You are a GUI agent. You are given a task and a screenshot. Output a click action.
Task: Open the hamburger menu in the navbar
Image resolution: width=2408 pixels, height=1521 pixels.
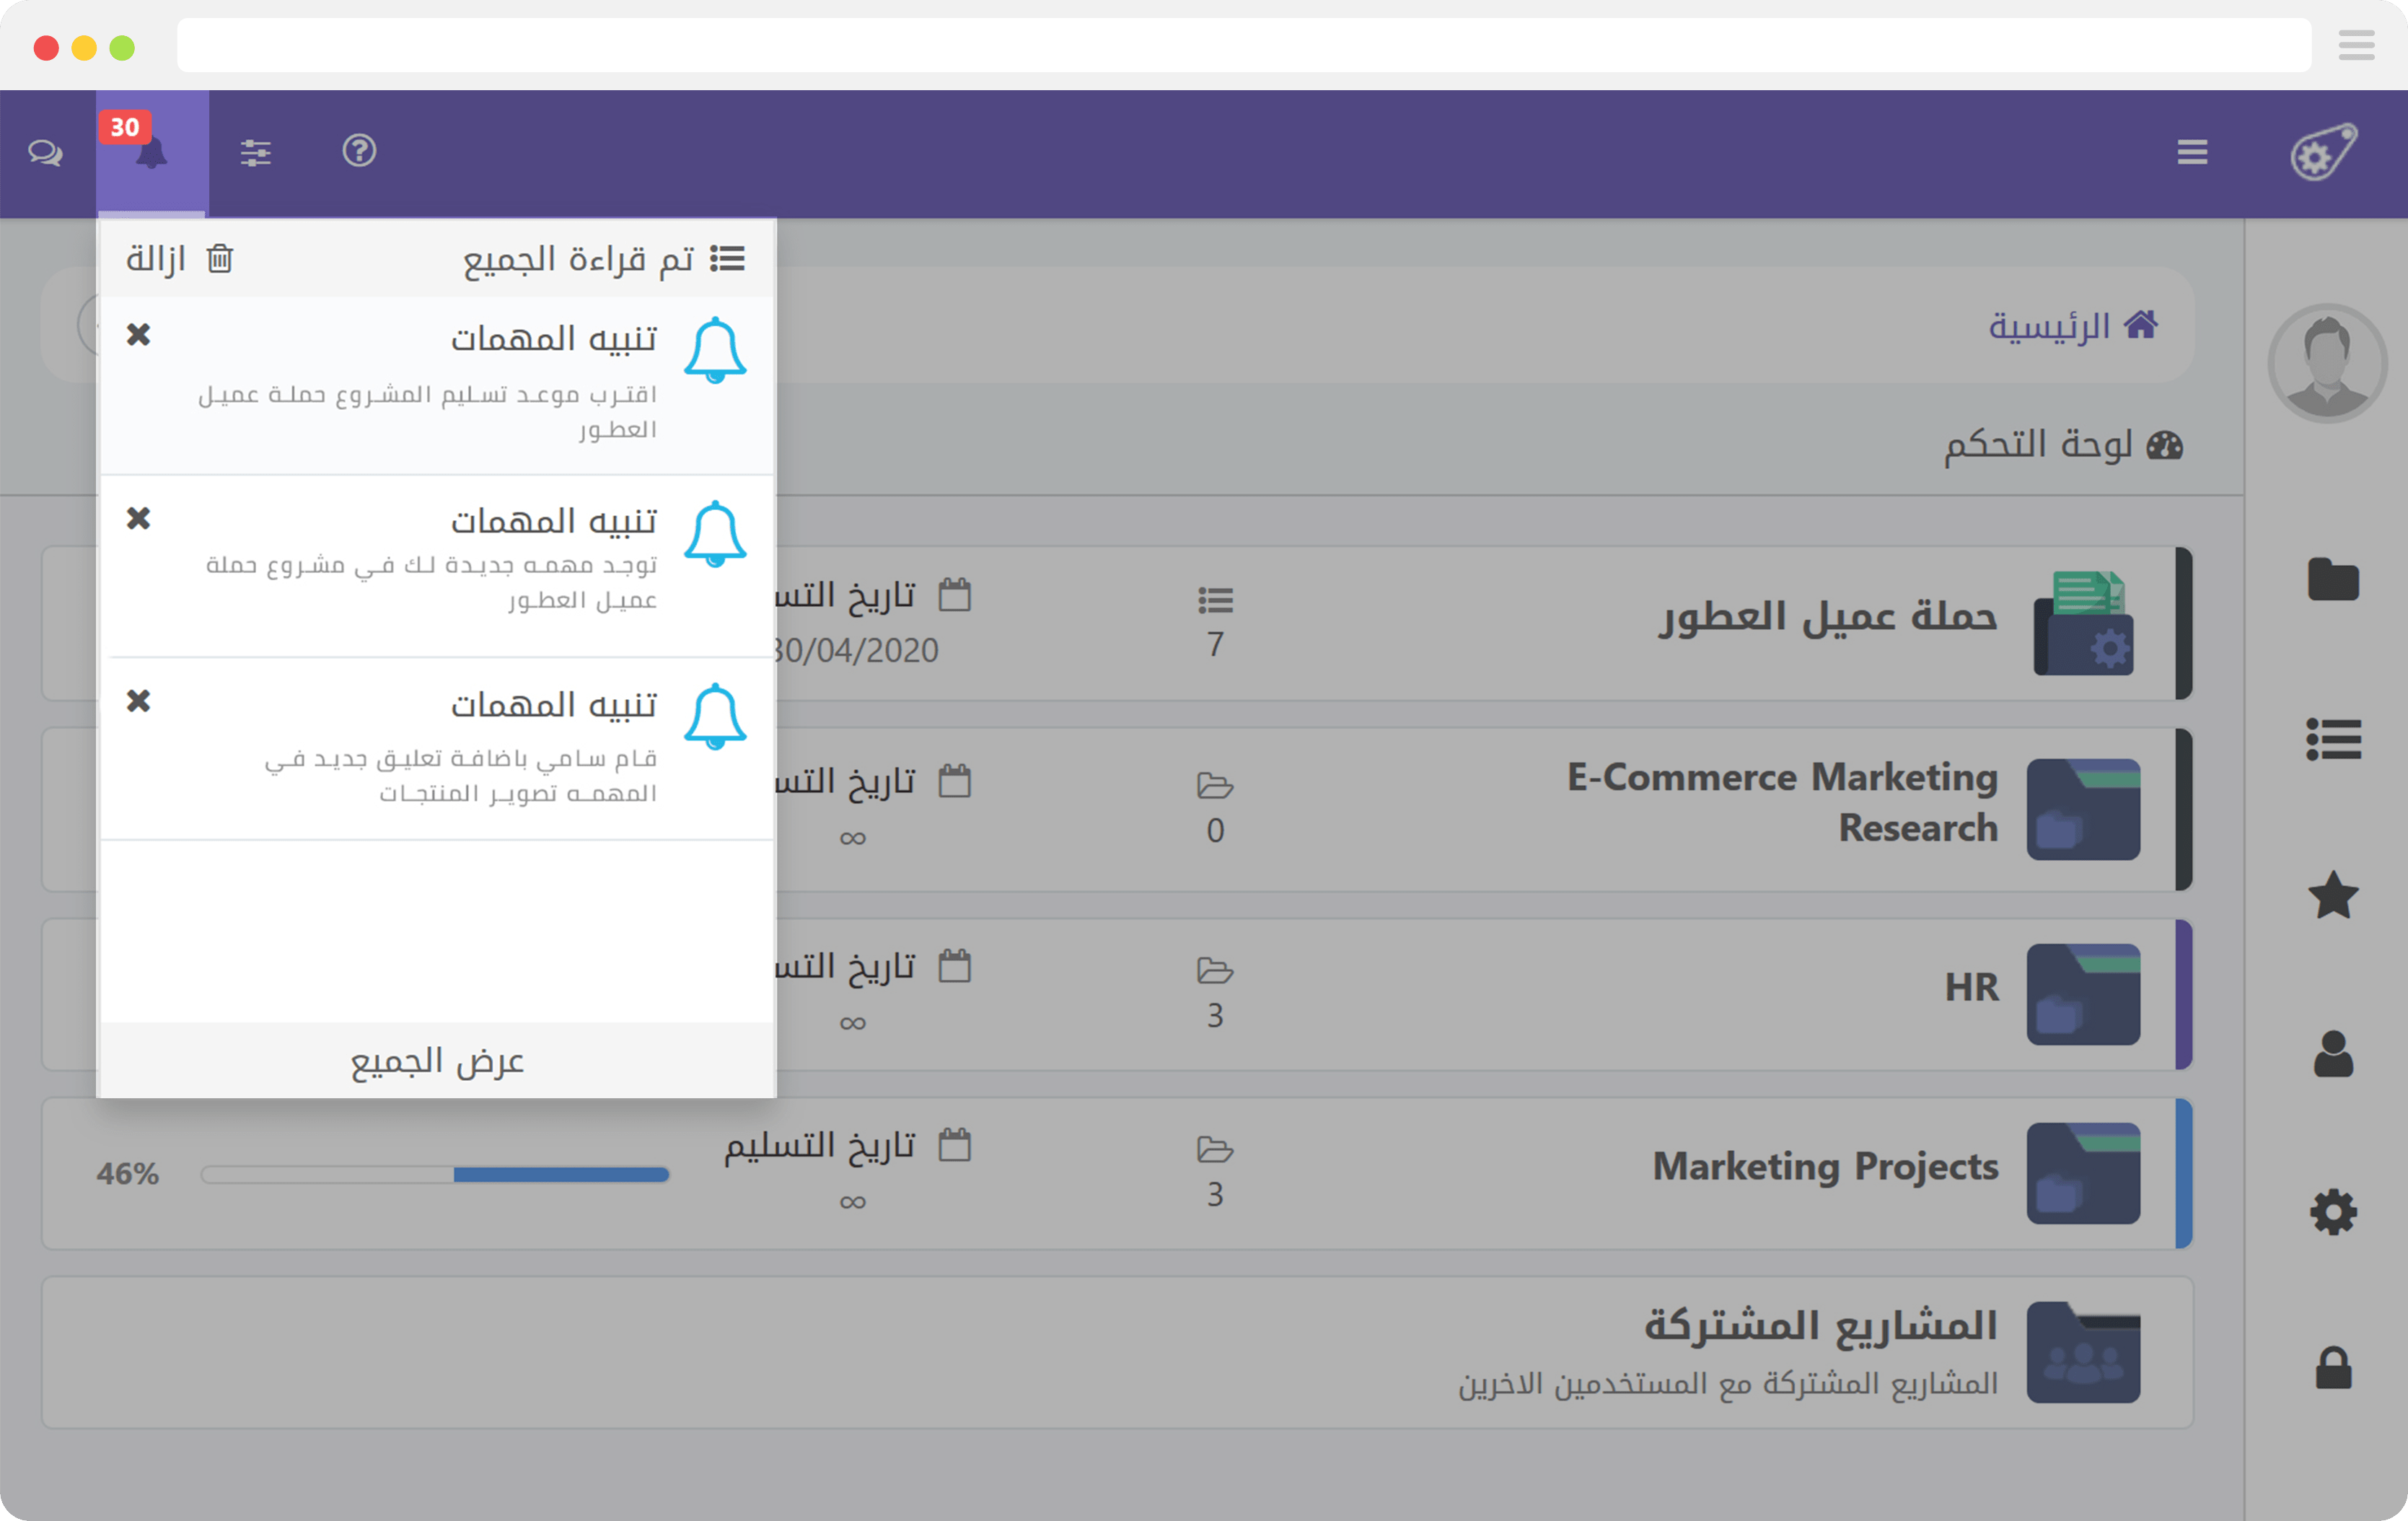pos(2192,153)
